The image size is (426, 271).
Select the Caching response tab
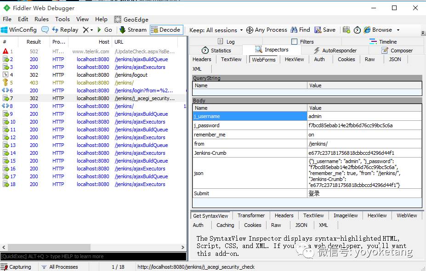[x=225, y=225]
